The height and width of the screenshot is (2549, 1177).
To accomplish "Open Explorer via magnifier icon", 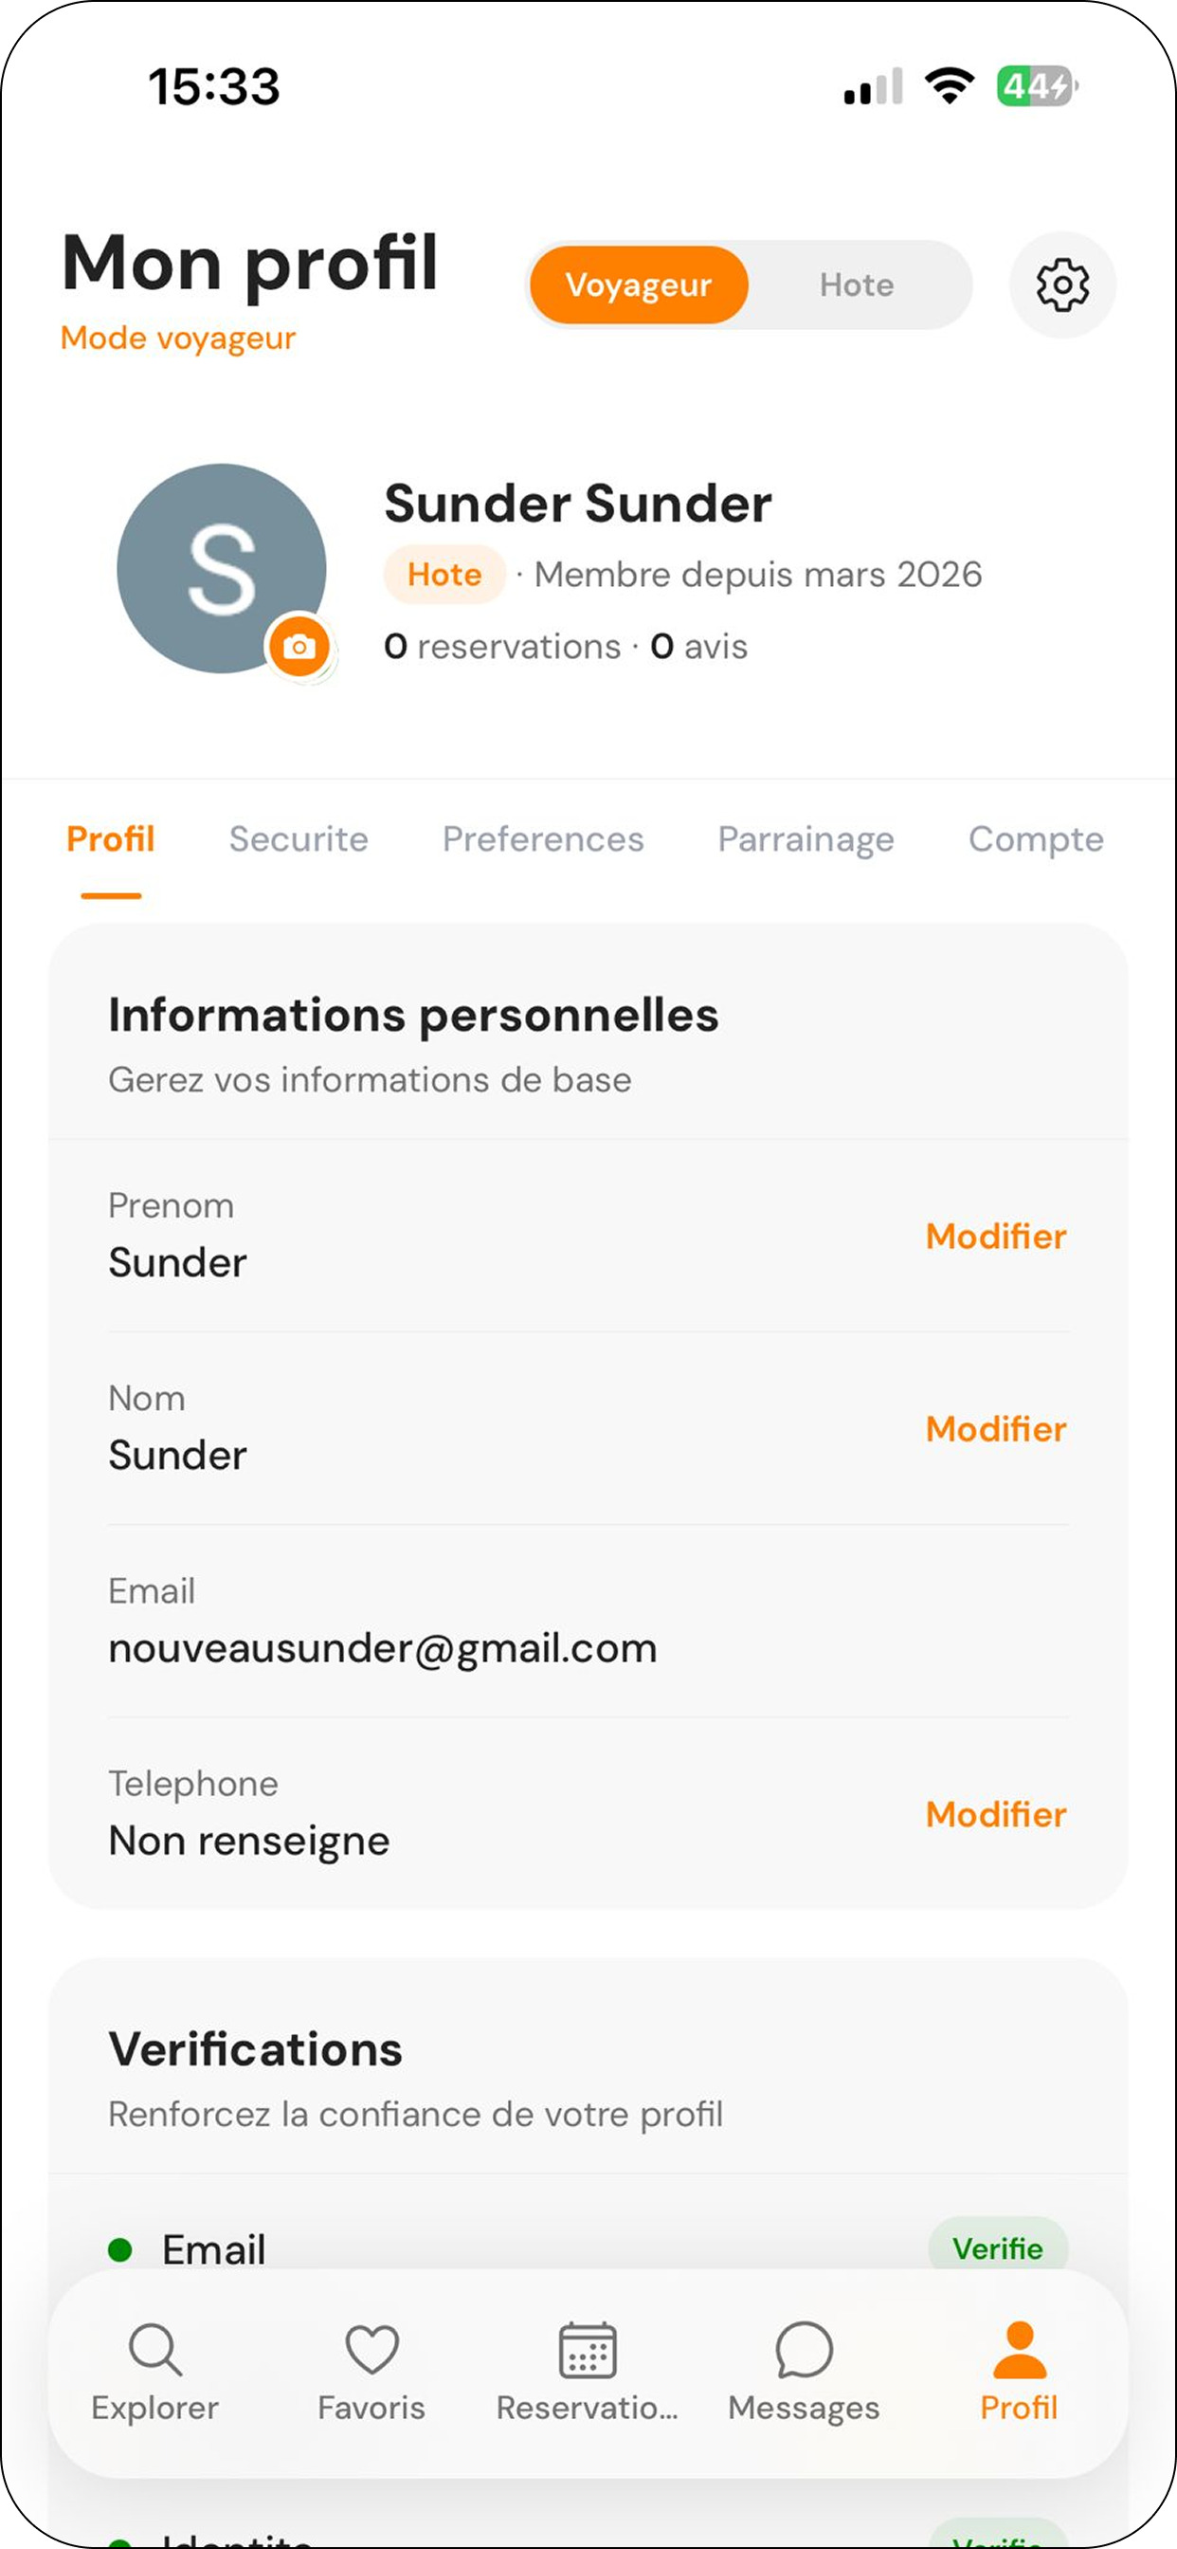I will point(155,2348).
